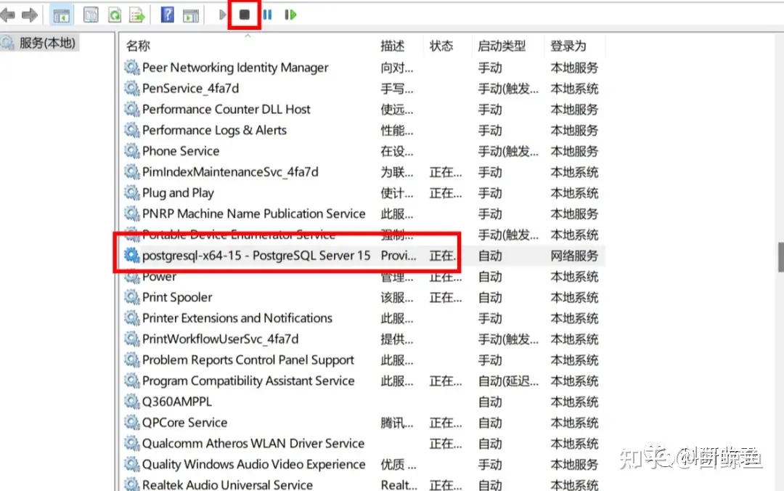The image size is (784, 491).
Task: Select PNRP Machine Name Publication Service name
Action: pyautogui.click(x=253, y=214)
